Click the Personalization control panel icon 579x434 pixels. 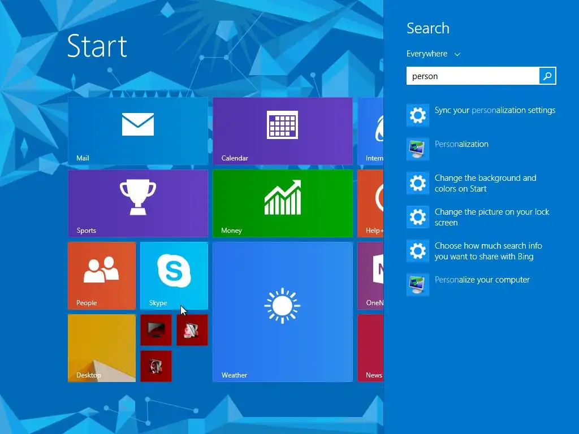click(x=418, y=149)
